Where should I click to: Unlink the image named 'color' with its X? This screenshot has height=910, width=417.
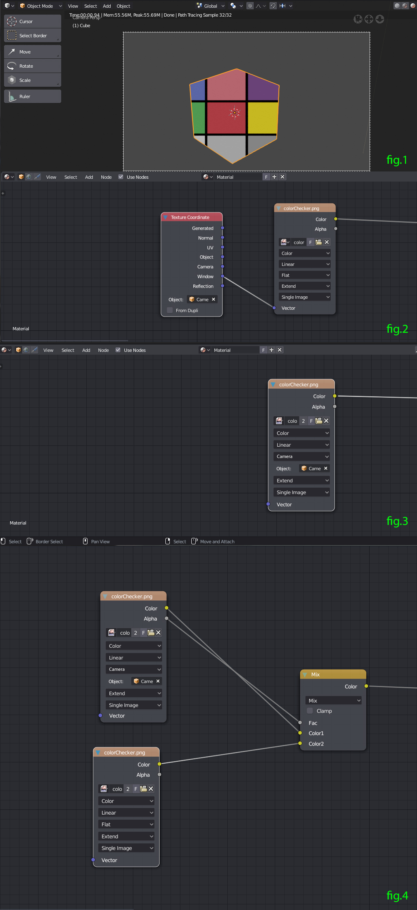click(327, 242)
